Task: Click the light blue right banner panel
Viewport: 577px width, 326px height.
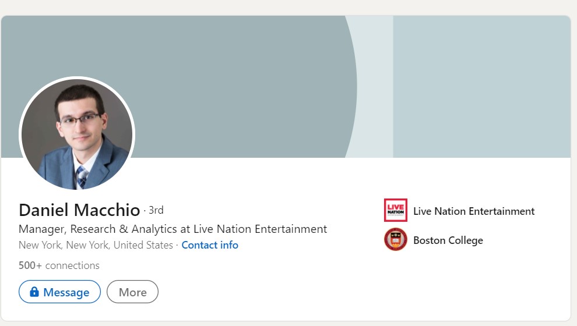Action: (x=481, y=86)
